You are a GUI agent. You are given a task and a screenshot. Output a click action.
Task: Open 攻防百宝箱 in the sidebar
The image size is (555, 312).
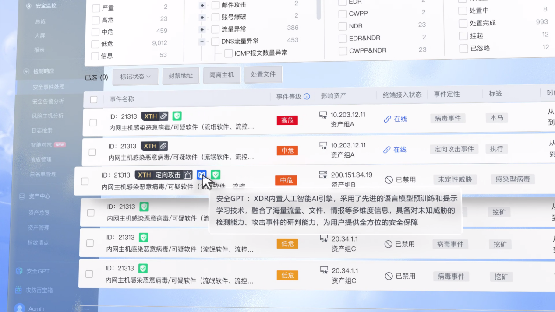(x=39, y=290)
